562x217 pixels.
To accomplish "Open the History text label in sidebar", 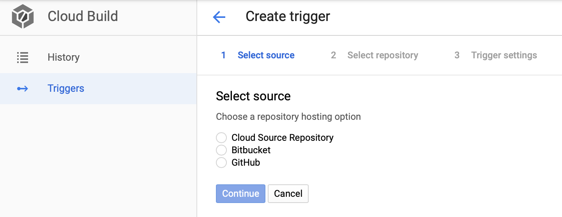I will pos(64,58).
